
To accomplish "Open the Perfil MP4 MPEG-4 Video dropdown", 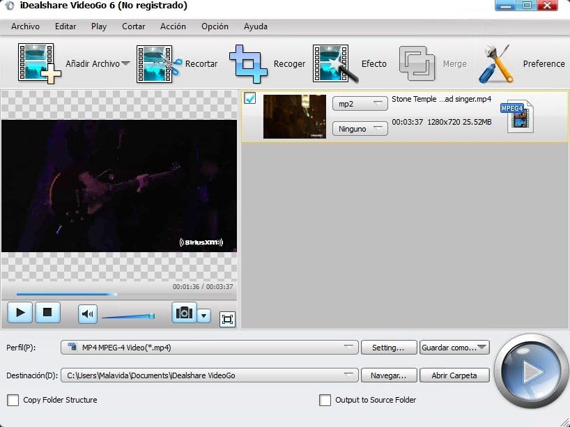I will point(209,348).
